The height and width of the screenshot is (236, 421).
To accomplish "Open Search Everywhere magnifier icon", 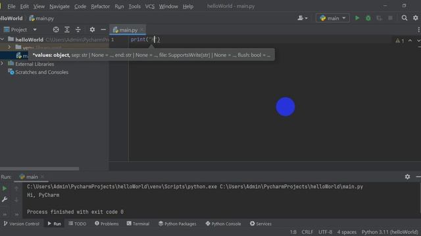I will pos(405,18).
